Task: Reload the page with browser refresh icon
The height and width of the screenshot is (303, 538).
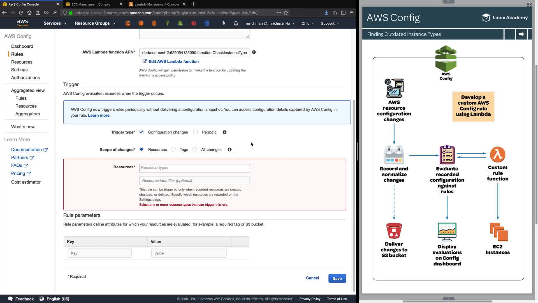Action: (21, 13)
